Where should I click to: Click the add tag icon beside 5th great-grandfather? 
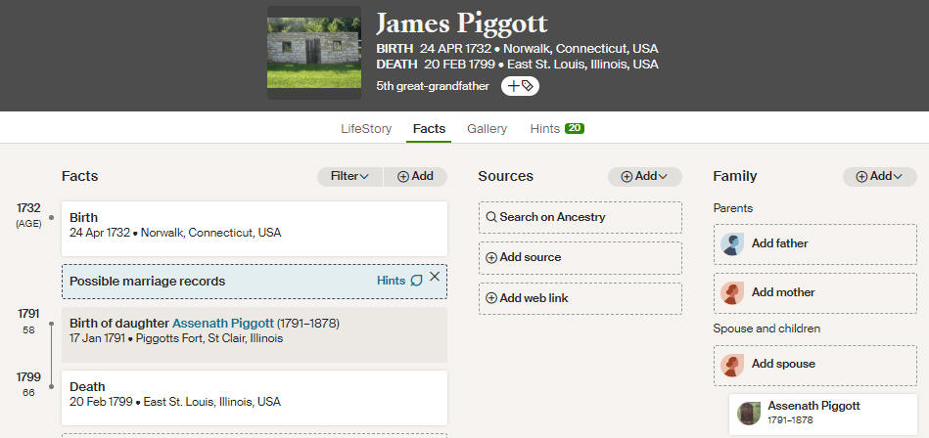[520, 86]
